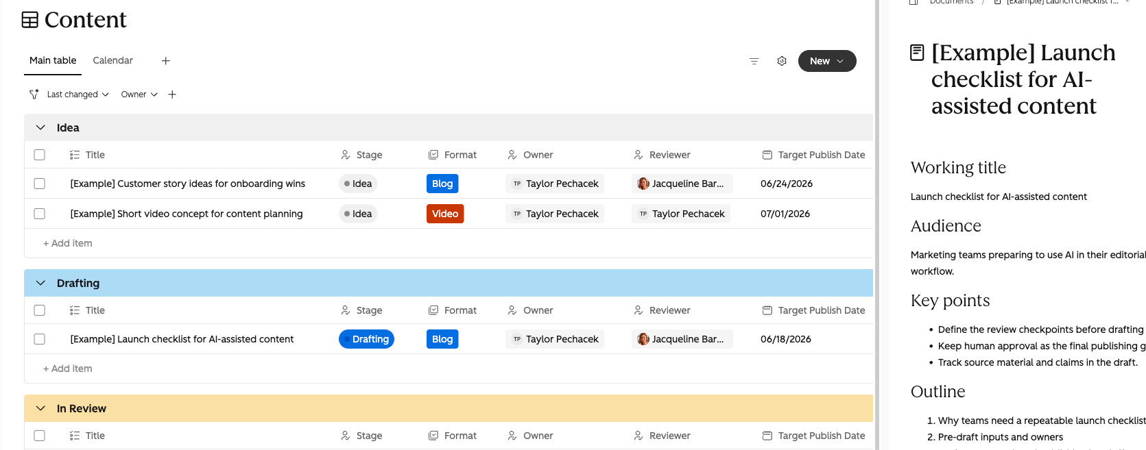Collapse the In Review group

pos(40,408)
